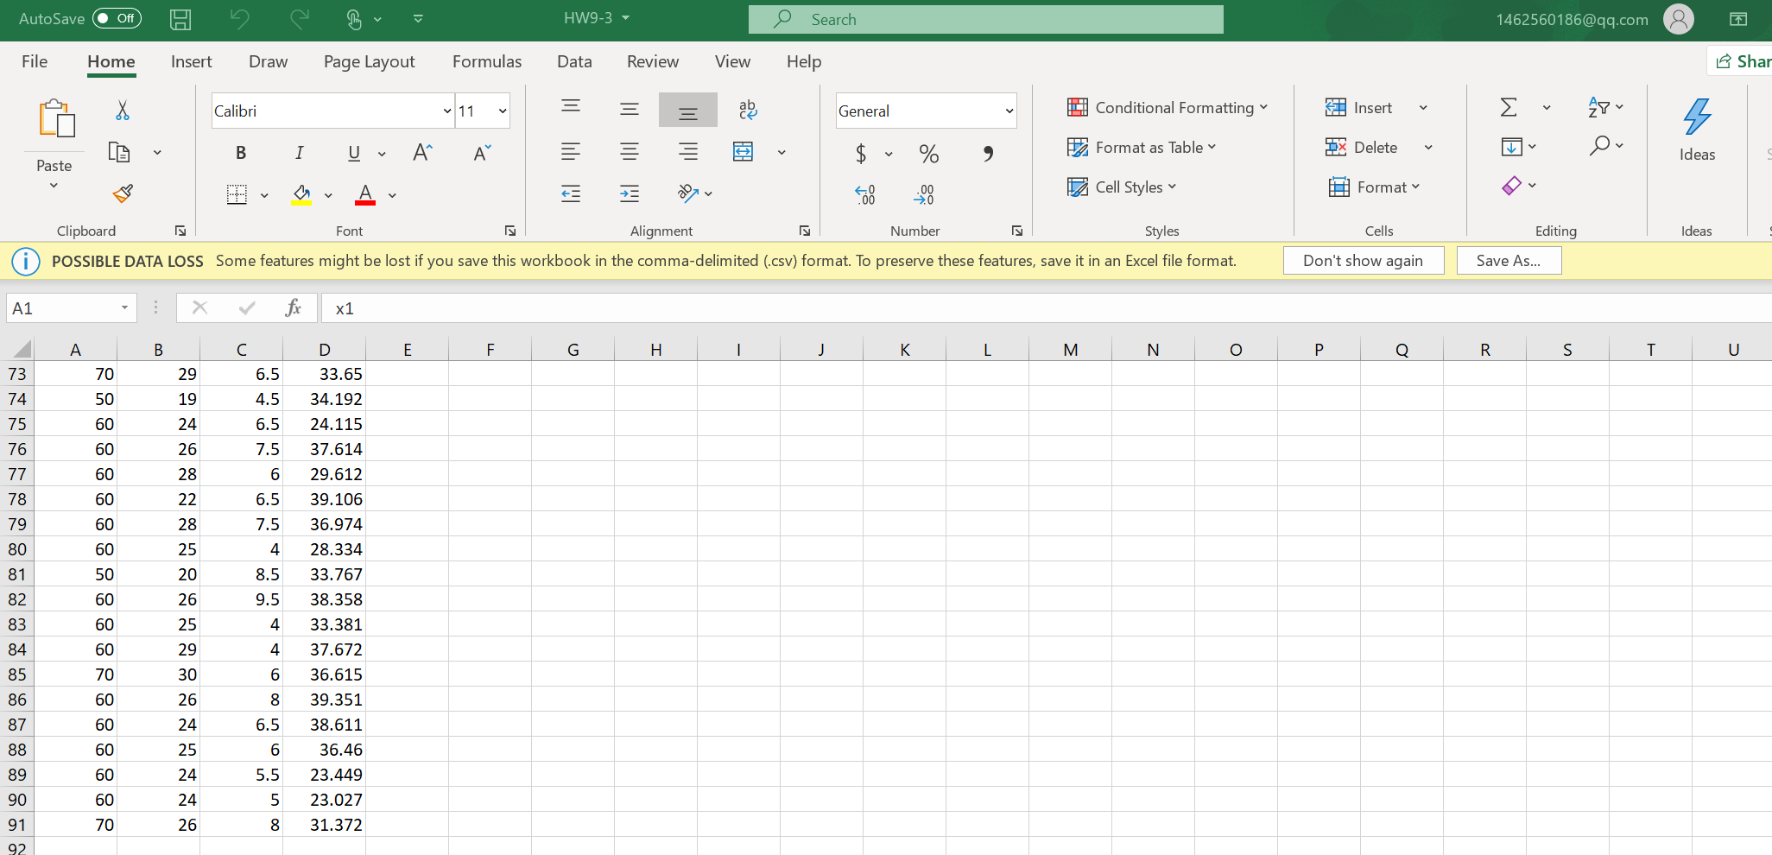Image resolution: width=1772 pixels, height=855 pixels.
Task: Choose a fill color swatch
Action: pos(301,195)
